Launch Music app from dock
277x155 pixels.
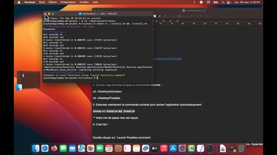[164, 149]
